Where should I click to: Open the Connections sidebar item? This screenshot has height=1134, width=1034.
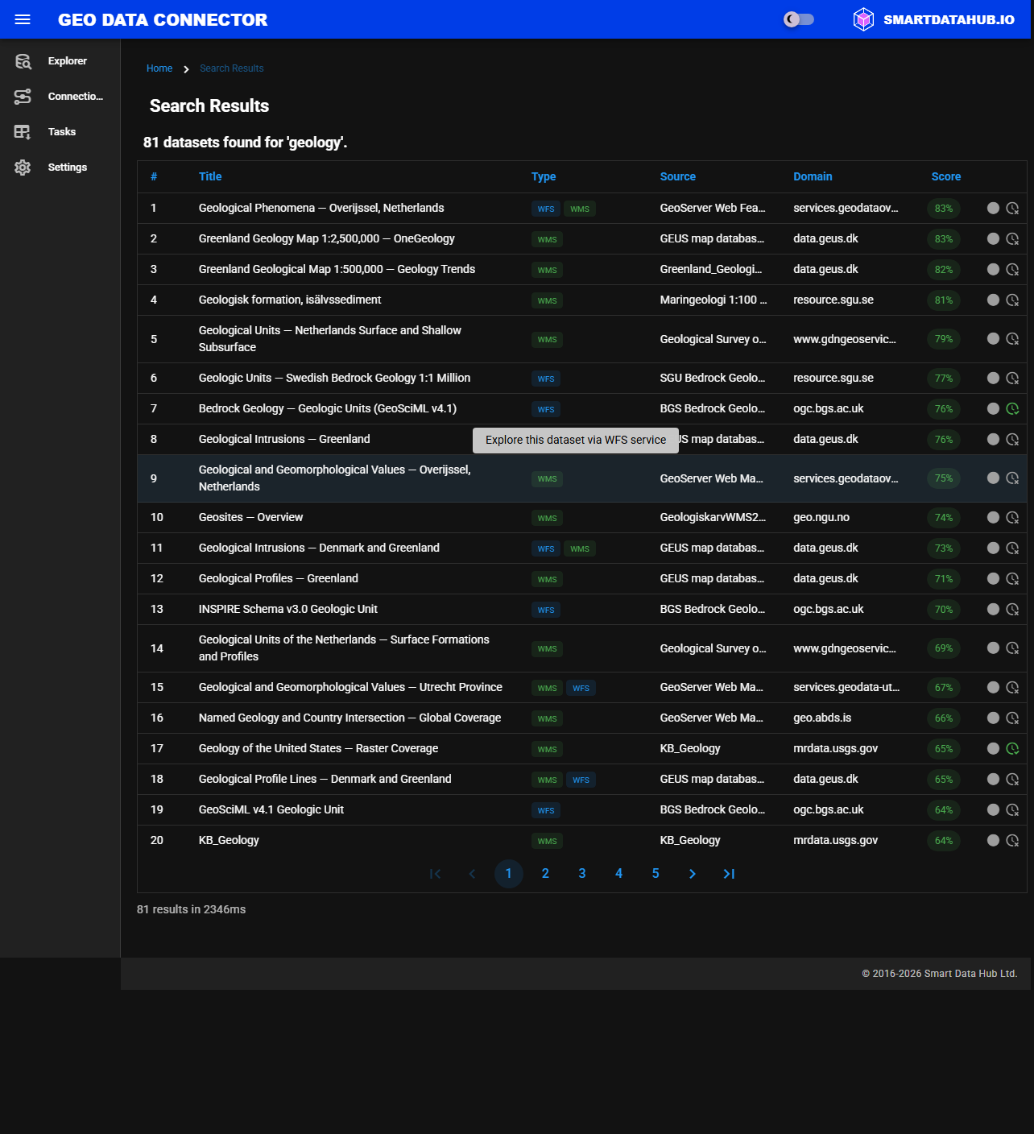pyautogui.click(x=60, y=97)
